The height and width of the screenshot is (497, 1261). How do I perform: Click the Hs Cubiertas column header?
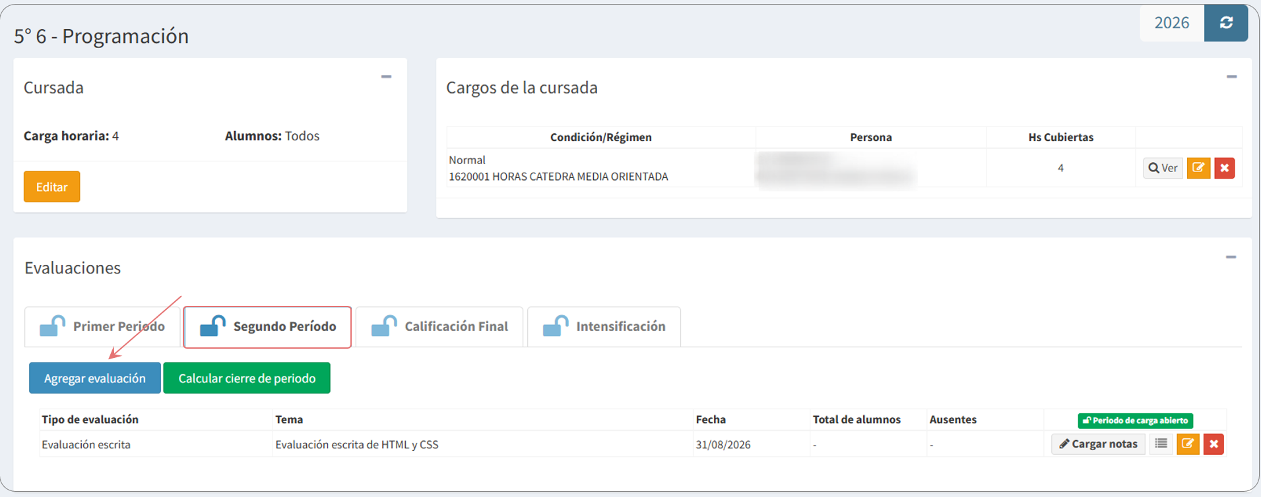click(x=1061, y=137)
